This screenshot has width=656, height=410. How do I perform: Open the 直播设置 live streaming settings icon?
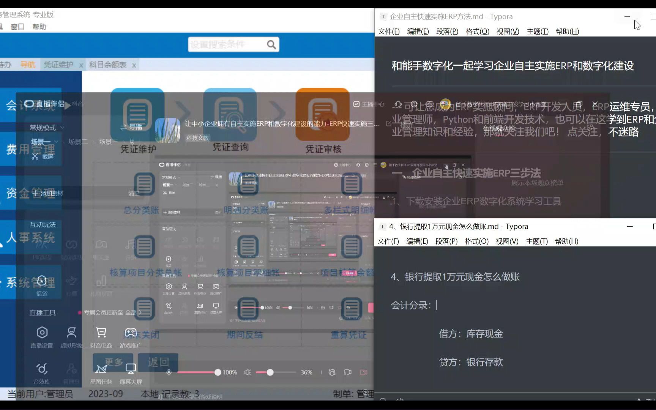coord(42,333)
